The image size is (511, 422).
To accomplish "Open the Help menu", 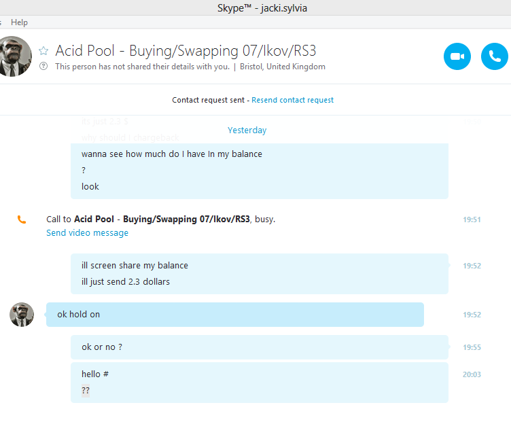I will [x=19, y=22].
